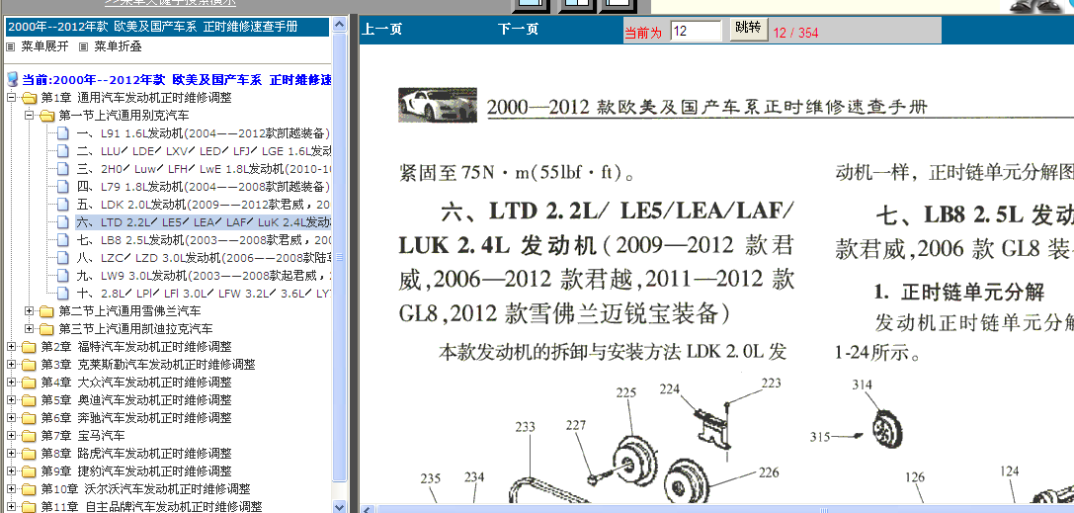Click folder icon of 第2章 福特汽车

29,347
